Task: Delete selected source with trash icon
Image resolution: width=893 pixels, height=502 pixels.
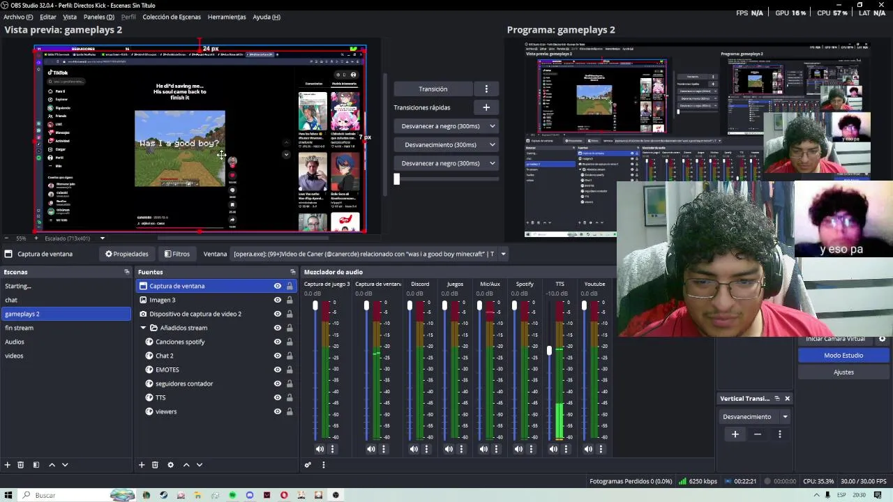Action: pos(155,464)
